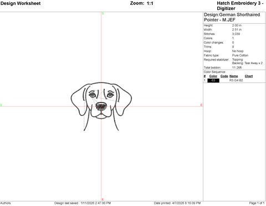The image size is (266, 206).
Task: Click the black thread color swatch 63
Action: 213,80
